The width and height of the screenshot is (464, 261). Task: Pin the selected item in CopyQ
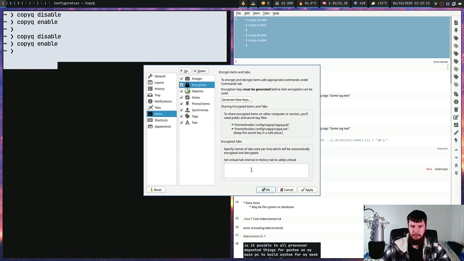tap(456, 30)
